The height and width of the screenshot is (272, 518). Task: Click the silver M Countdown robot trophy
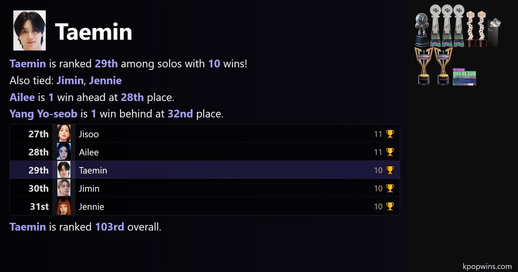(x=422, y=30)
